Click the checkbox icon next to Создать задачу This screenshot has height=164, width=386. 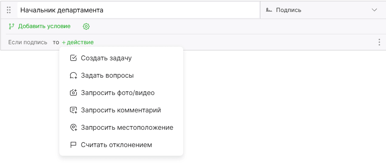point(73,58)
